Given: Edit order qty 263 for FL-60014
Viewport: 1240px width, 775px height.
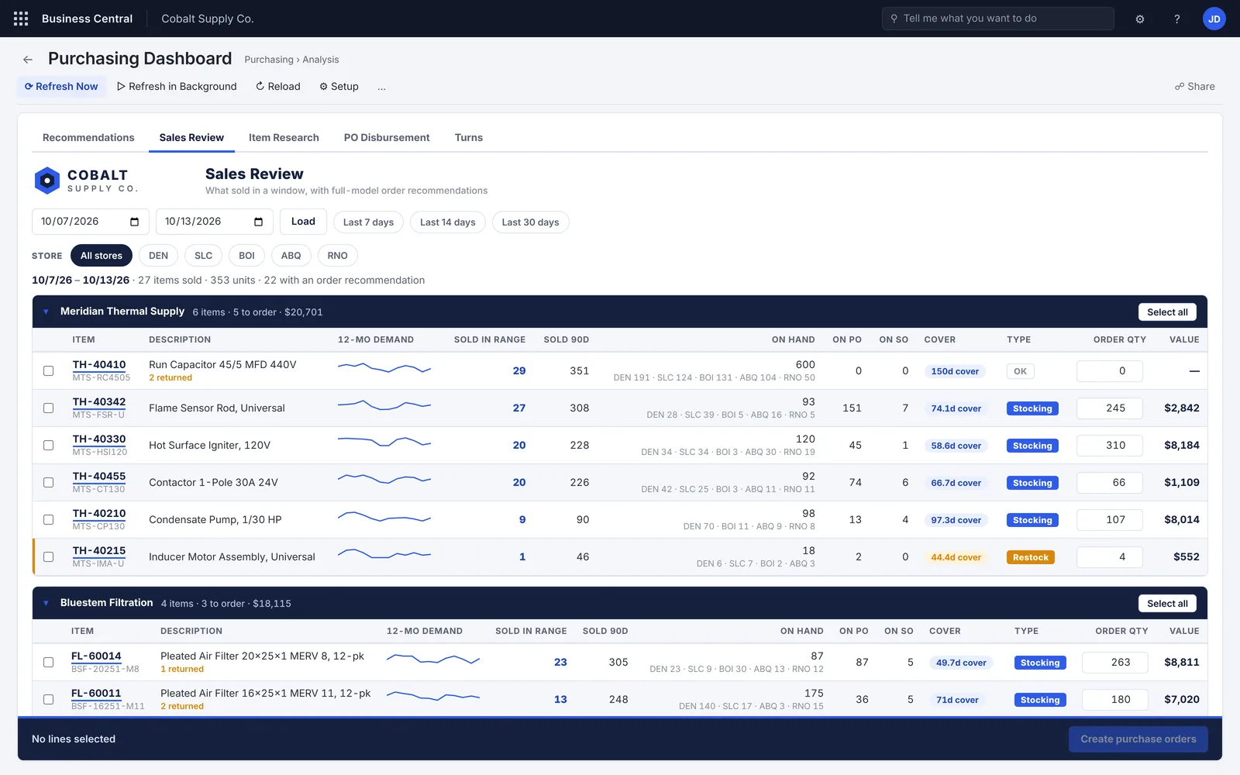Looking at the screenshot, I should 1114,663.
